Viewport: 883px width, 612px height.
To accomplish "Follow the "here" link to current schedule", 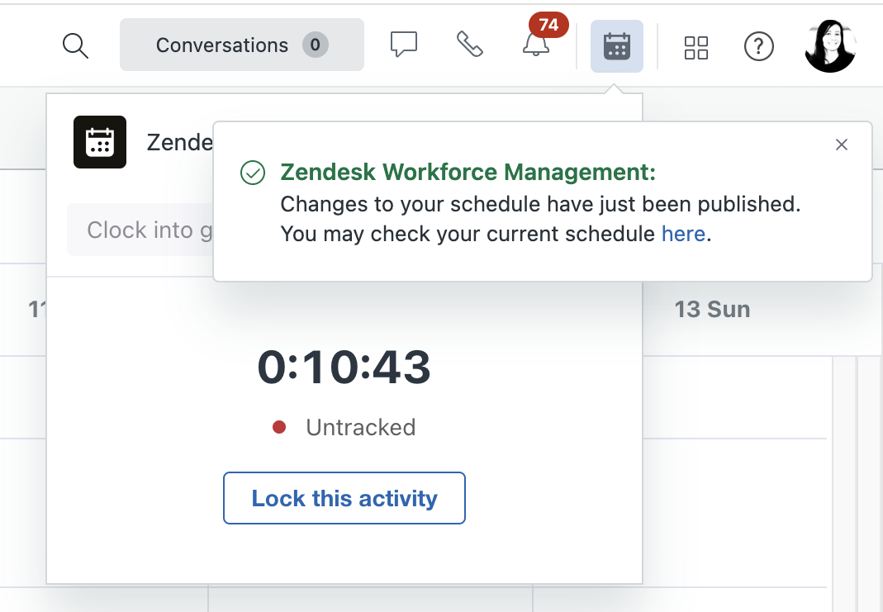I will click(x=683, y=234).
